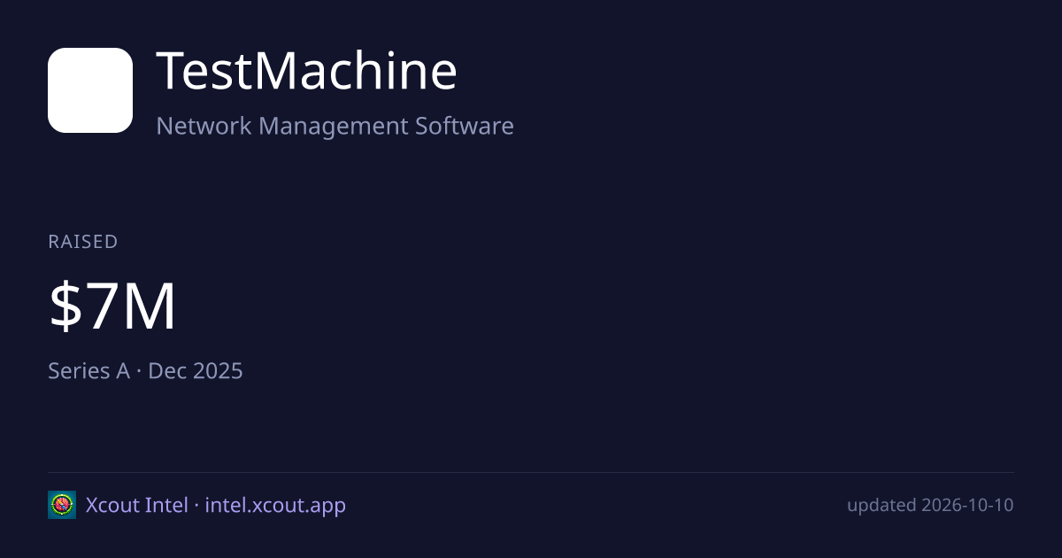Viewport: 1062px width, 558px height.
Task: Click the Series A · Dec 2025 text
Action: (145, 370)
